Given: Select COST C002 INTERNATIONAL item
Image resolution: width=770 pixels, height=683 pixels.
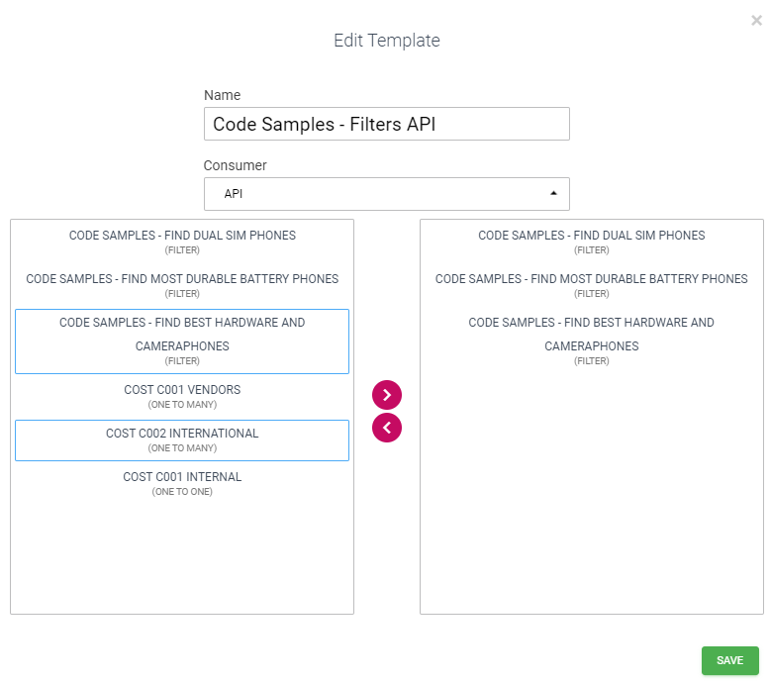Looking at the screenshot, I should click(x=182, y=439).
